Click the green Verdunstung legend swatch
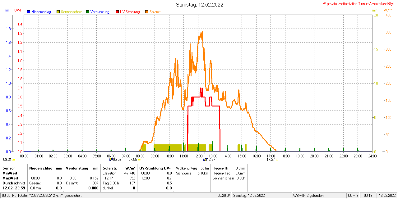398x199 pixels. 88,12
